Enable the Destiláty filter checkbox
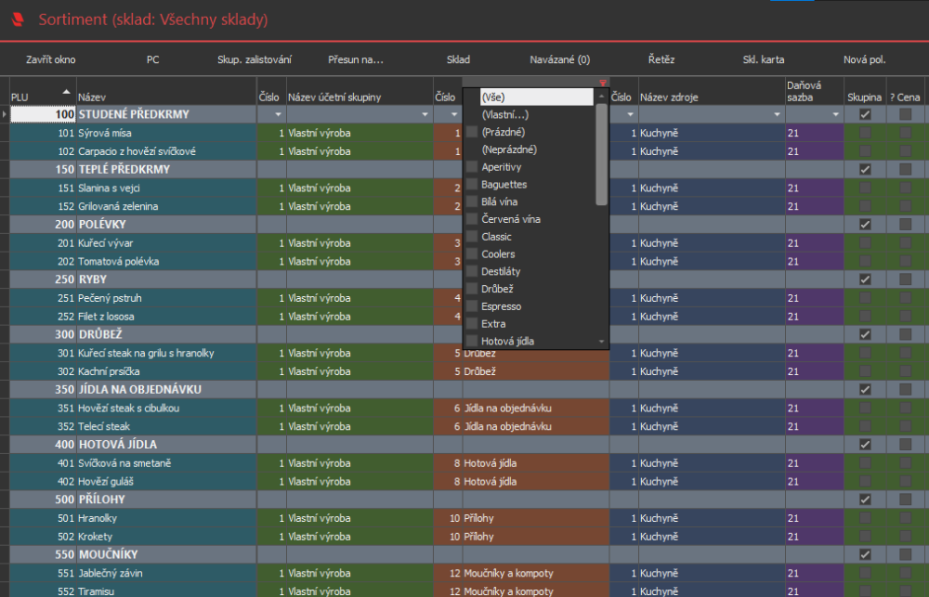 click(472, 271)
